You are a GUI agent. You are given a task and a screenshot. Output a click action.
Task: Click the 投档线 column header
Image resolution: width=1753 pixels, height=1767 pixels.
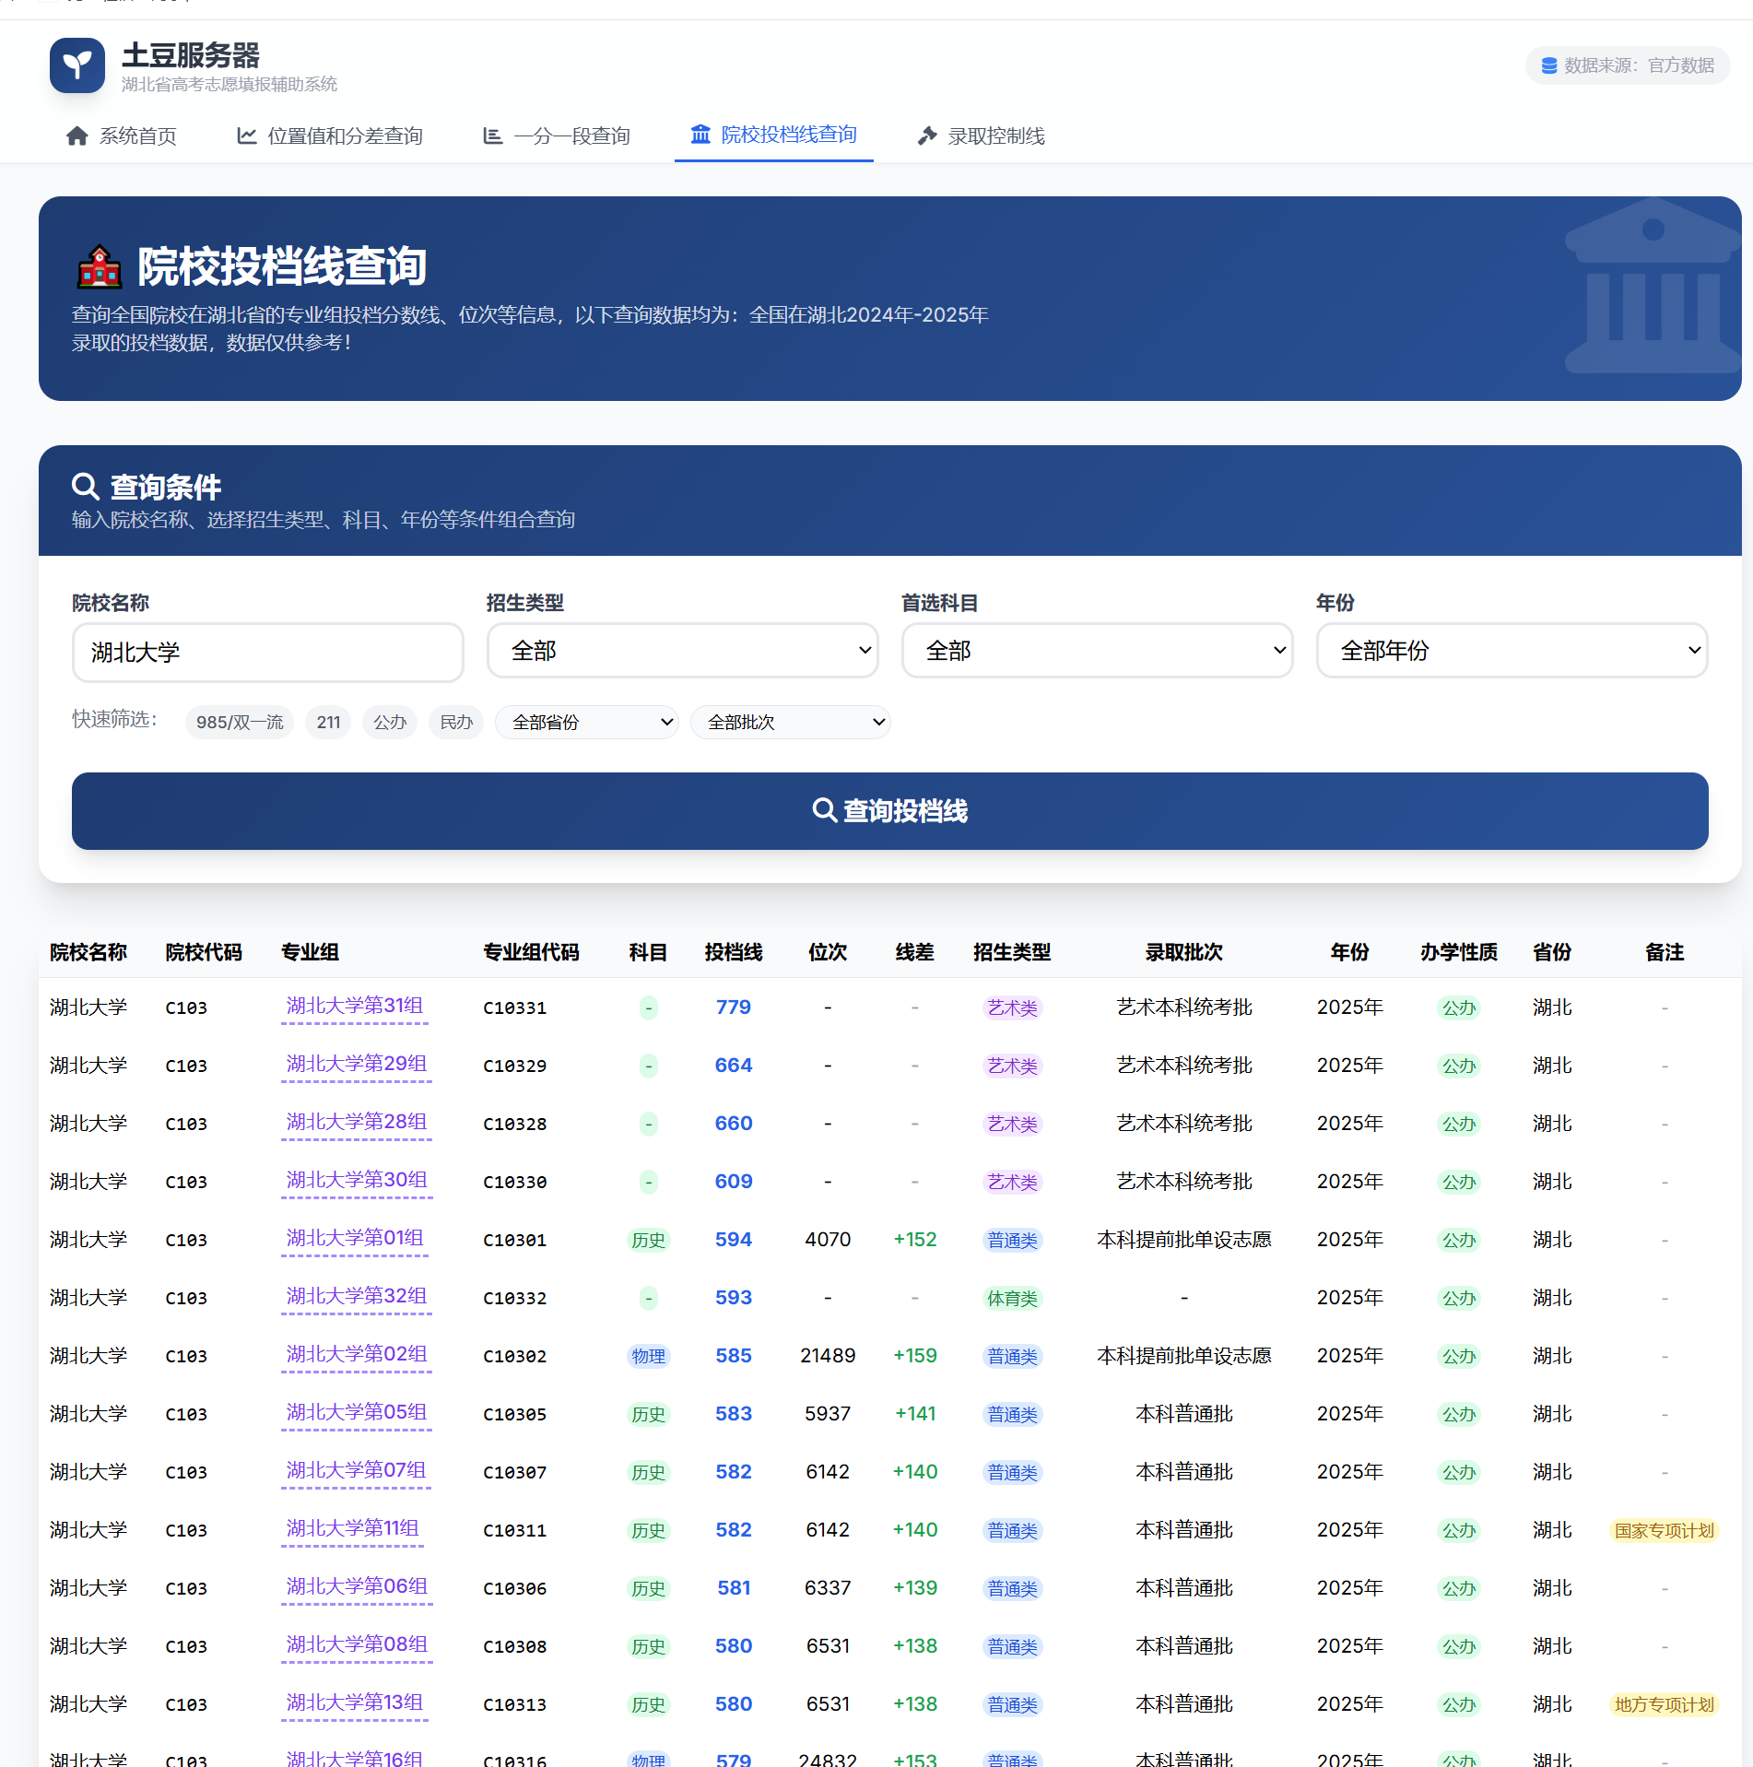coord(734,952)
